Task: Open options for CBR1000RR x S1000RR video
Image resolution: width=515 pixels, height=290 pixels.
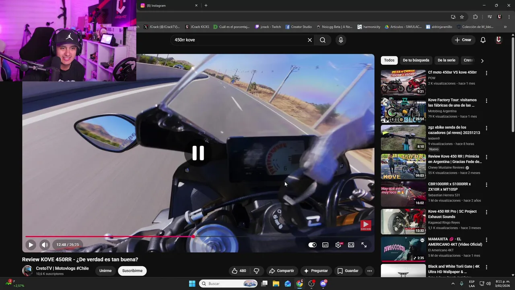Action: pos(486,185)
